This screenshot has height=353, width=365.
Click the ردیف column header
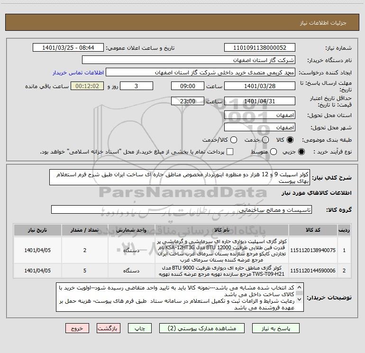[x=344, y=230]
